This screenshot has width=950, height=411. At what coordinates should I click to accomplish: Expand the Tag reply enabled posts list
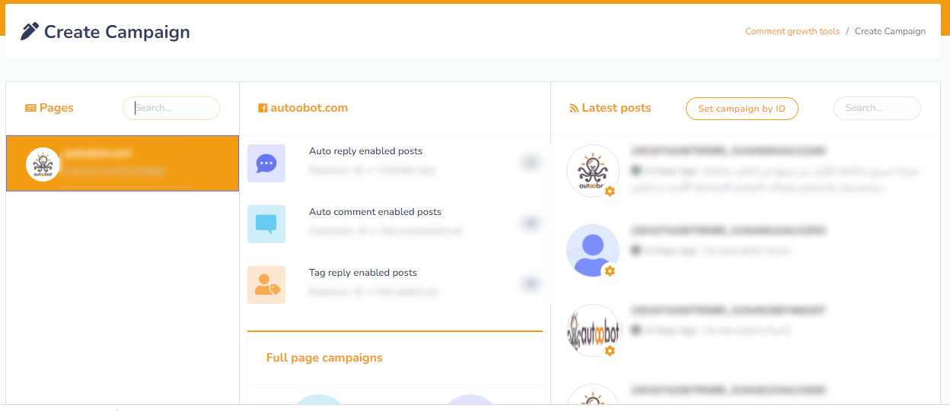(x=530, y=283)
